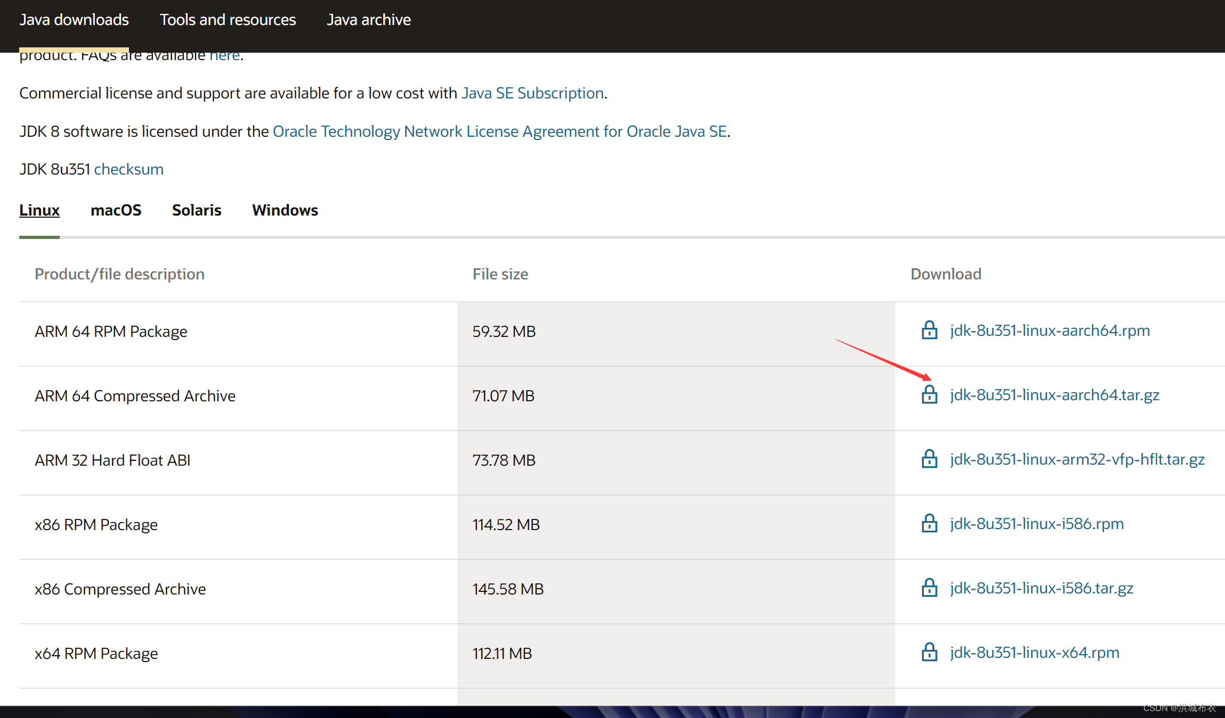Screen dimensions: 1225x718
Task: Download jdk-8u351-linux-i586.rpm
Action: [1037, 524]
